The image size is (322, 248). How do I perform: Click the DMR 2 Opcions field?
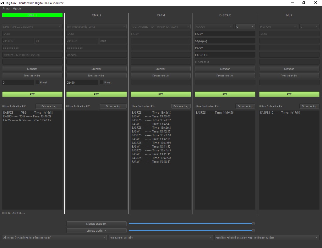tap(96, 55)
